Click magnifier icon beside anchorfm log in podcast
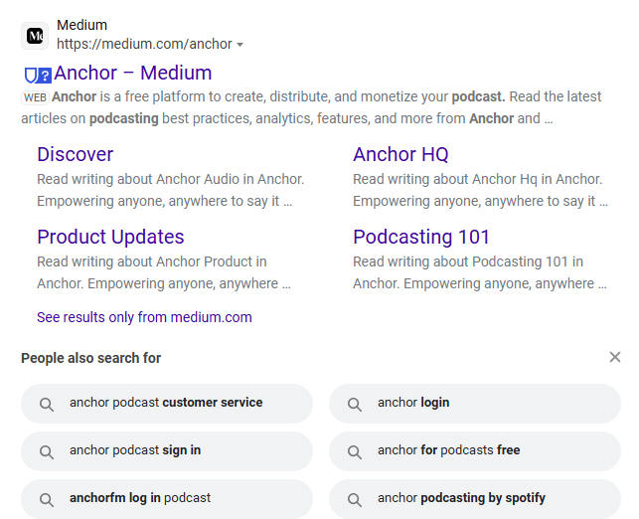 click(47, 500)
